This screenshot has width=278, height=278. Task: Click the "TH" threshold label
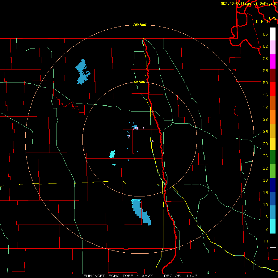pyautogui.click(x=265, y=241)
